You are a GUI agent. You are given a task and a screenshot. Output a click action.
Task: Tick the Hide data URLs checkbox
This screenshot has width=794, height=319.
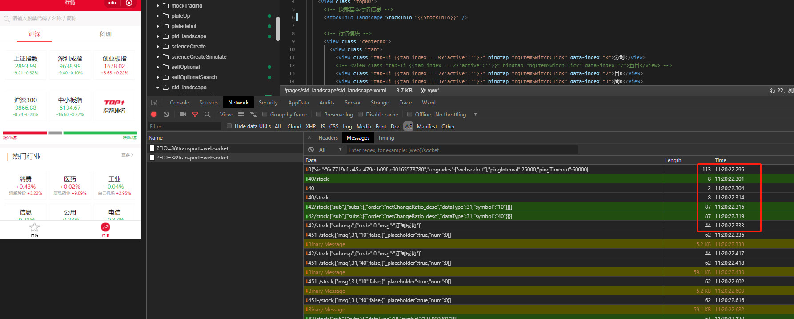pos(229,126)
